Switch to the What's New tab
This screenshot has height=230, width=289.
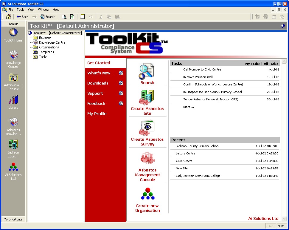99,73
